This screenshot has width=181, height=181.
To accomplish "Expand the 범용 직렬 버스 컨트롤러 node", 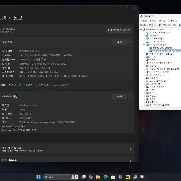I will pos(144,63).
